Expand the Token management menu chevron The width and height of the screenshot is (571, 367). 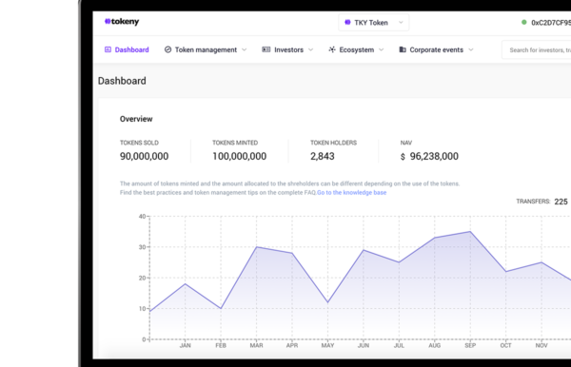245,49
